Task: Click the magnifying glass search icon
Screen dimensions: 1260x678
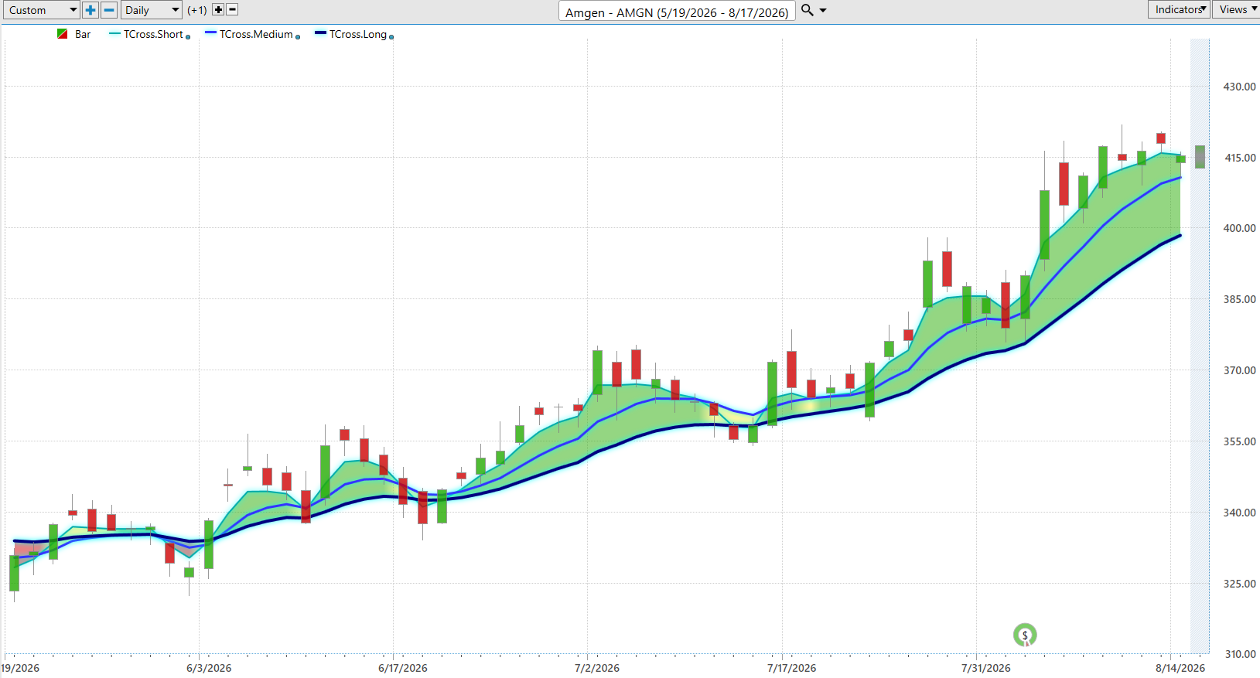Action: (808, 10)
